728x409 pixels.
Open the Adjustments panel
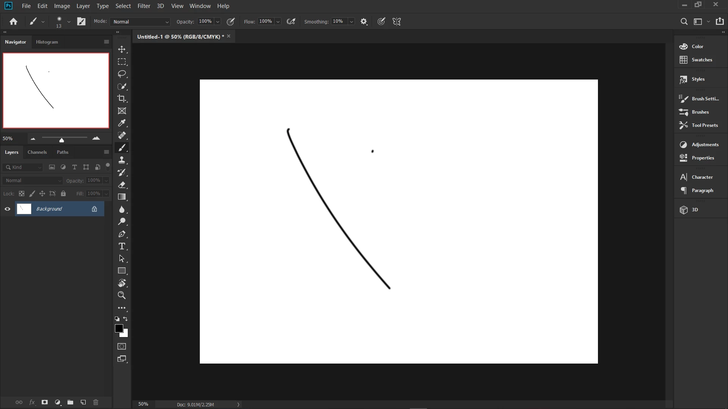click(704, 145)
